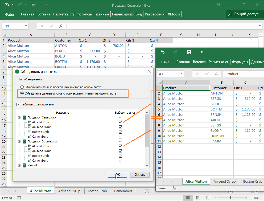264x201 pixels.
Task: Toggle the Таблицы с заголовками checkbox
Action: coord(18,104)
